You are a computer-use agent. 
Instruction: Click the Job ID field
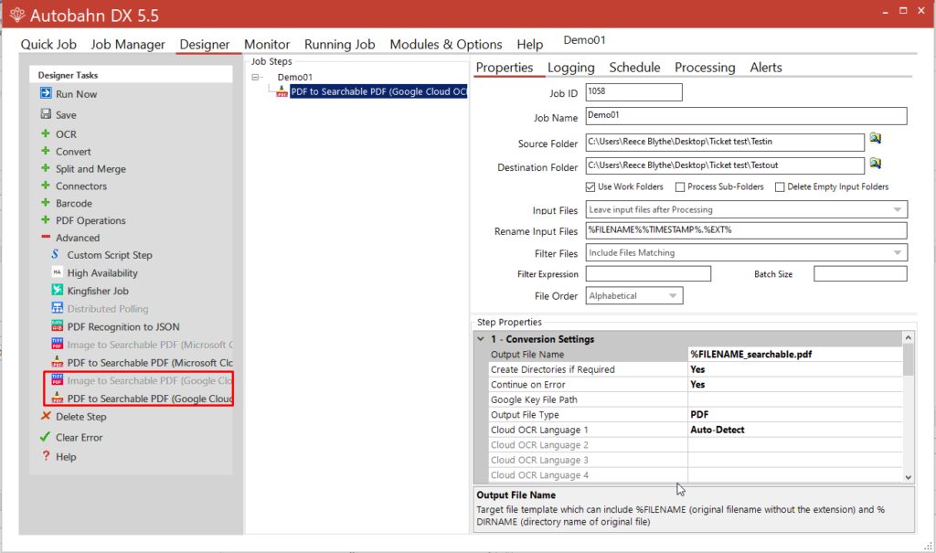pyautogui.click(x=634, y=92)
